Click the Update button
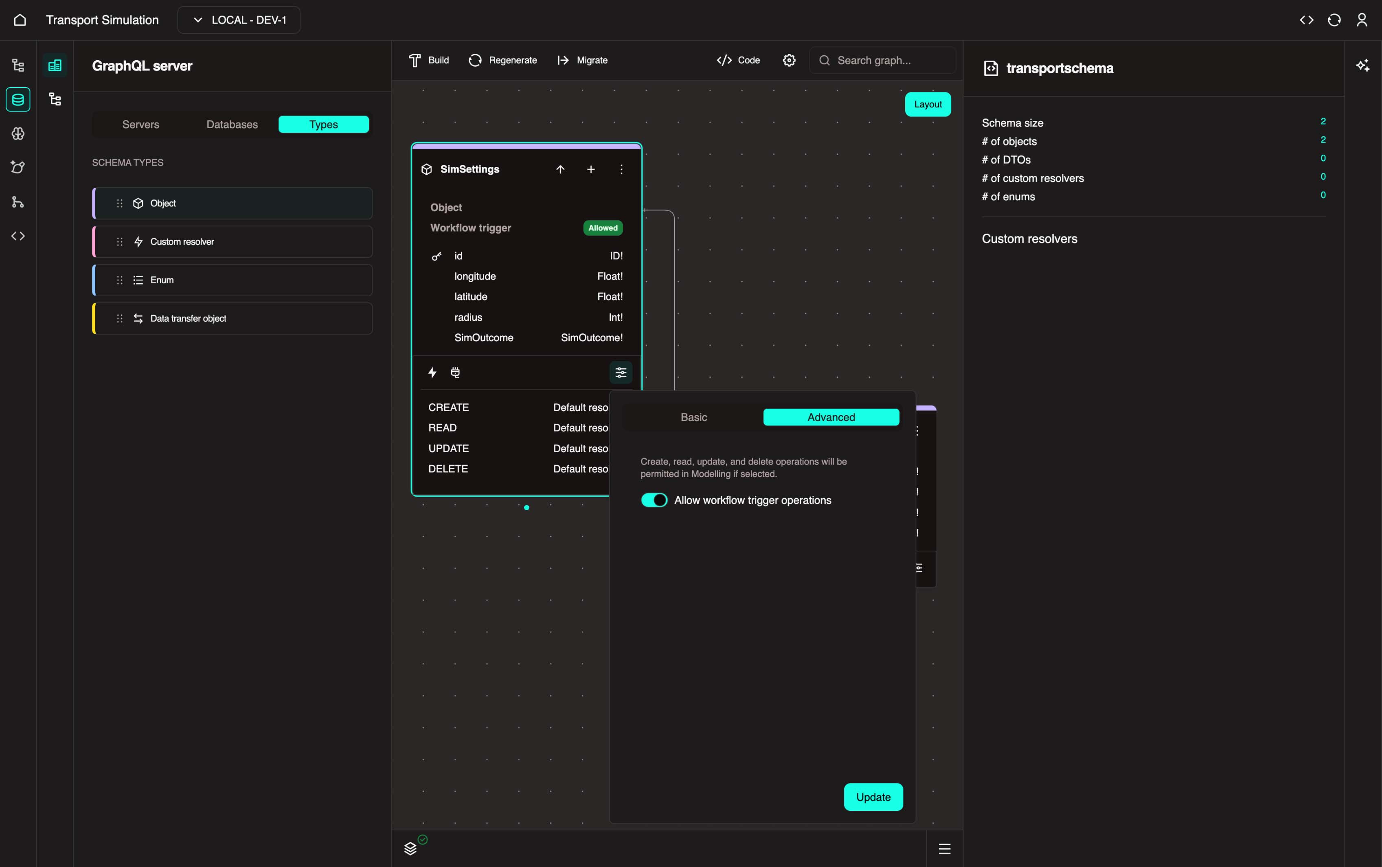Viewport: 1382px width, 867px height. click(873, 797)
